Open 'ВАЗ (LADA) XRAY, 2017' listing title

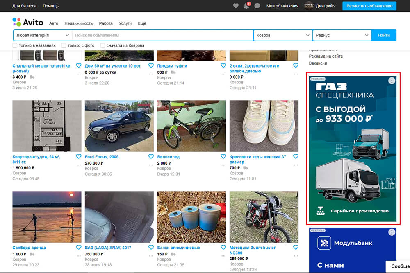pyautogui.click(x=108, y=248)
